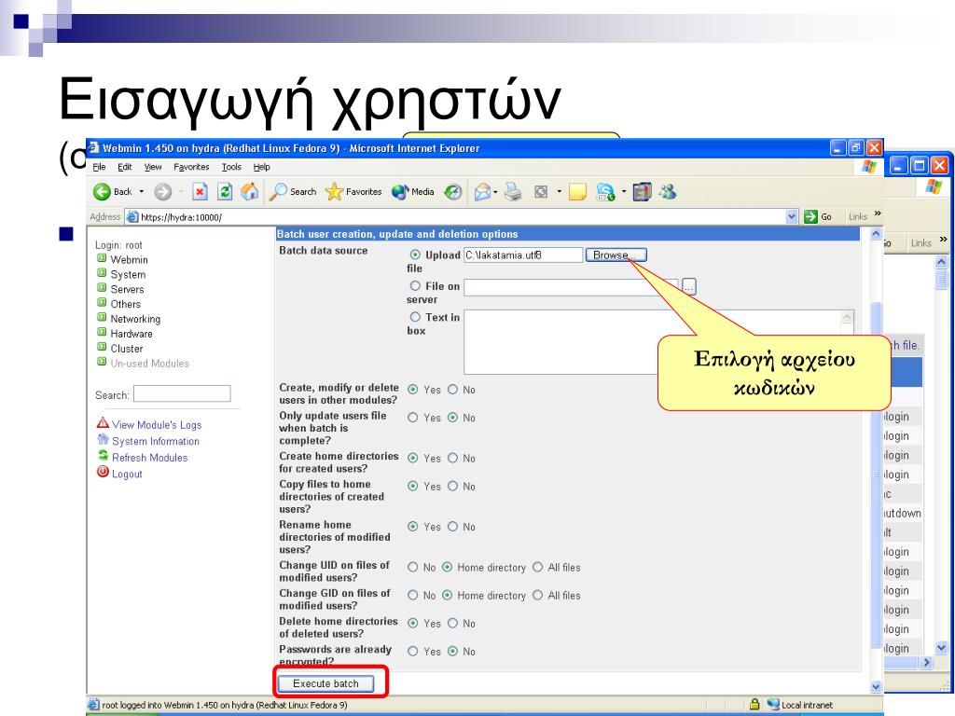Viewport: 955px width, 716px height.
Task: Expand the Servers category in sidebar
Action: tap(102, 287)
